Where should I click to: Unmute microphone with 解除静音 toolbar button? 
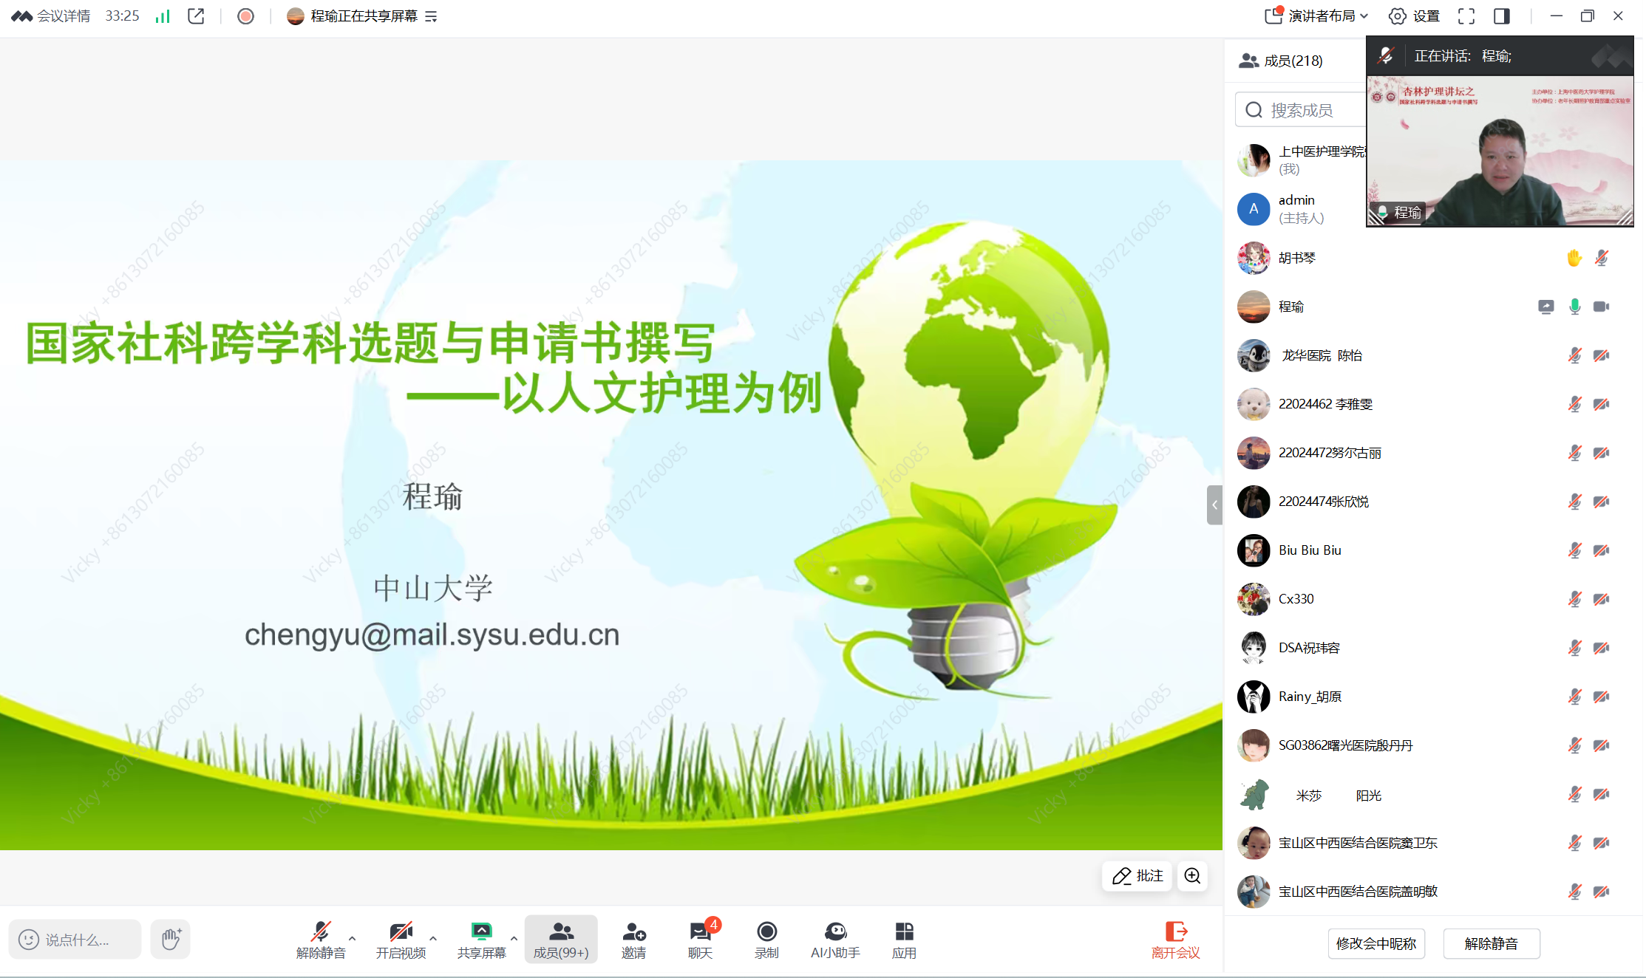point(321,939)
